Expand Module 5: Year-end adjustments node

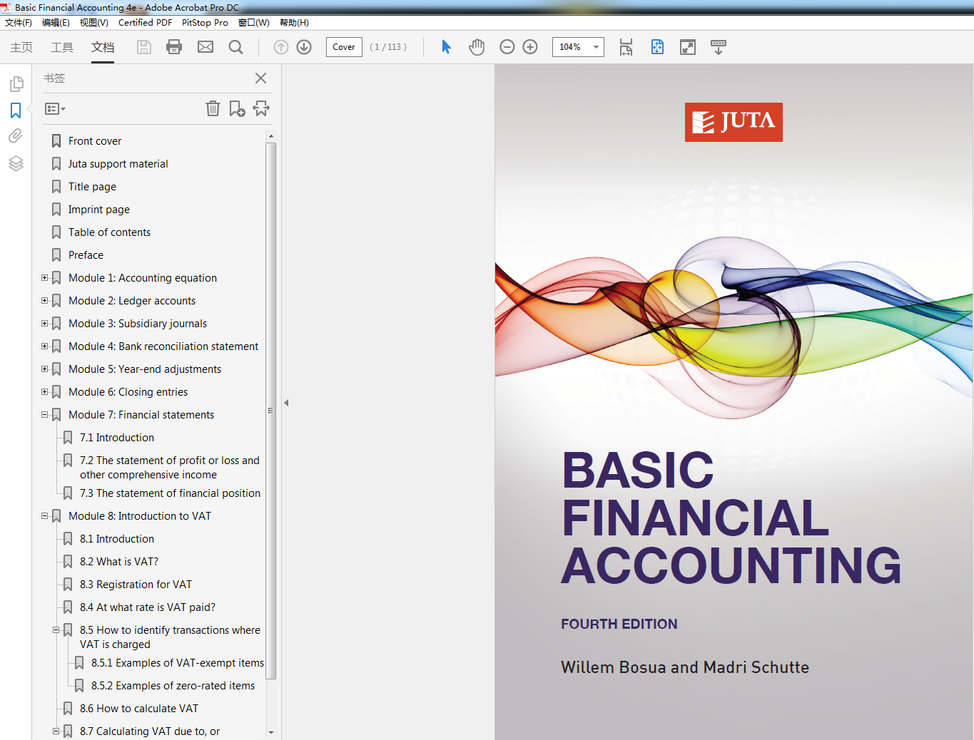[x=45, y=369]
